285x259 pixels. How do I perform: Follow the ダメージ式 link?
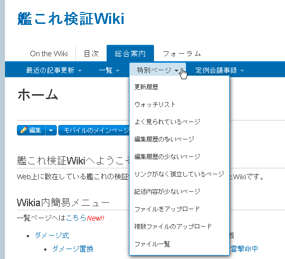pos(52,236)
